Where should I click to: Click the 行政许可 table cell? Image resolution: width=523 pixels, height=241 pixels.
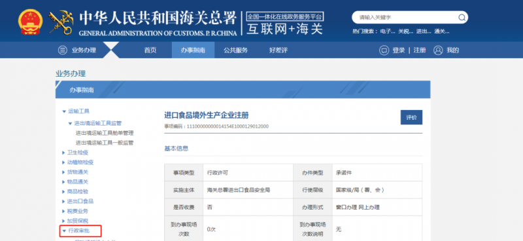click(x=248, y=172)
